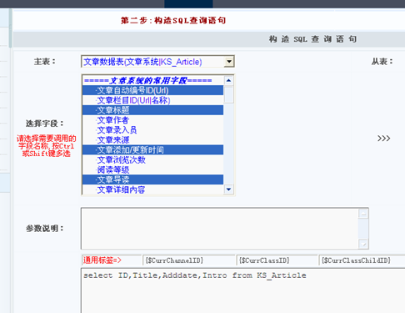
Task: Select field 文章来源
Action: pos(152,140)
